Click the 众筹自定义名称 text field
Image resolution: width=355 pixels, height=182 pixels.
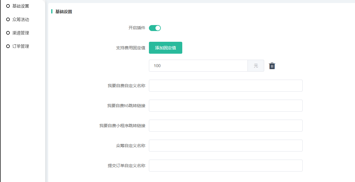coord(225,146)
